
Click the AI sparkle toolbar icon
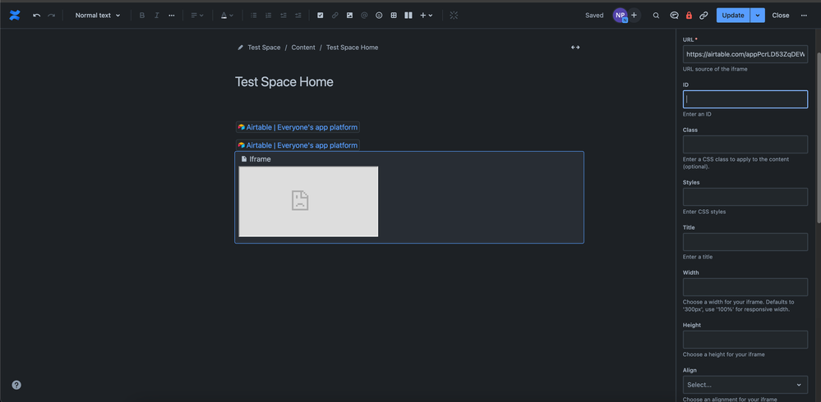(454, 15)
